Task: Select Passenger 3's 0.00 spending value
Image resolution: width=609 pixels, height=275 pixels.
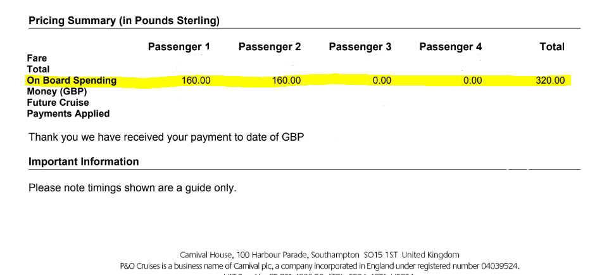Action: click(382, 80)
